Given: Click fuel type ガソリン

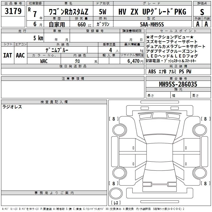Looking at the screenshot, I should [x=103, y=24].
